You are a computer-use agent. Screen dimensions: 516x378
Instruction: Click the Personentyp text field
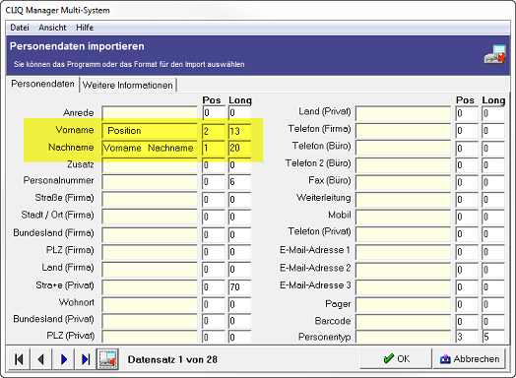coord(403,338)
